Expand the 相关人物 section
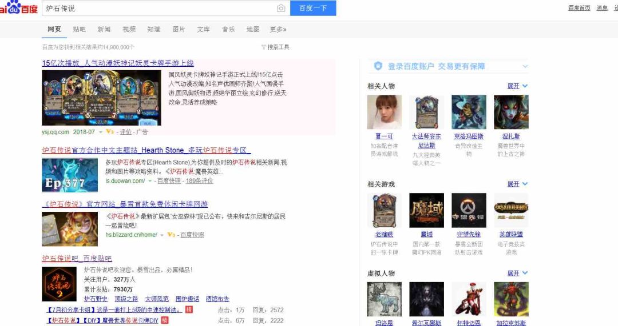The image size is (618, 326). point(517,86)
